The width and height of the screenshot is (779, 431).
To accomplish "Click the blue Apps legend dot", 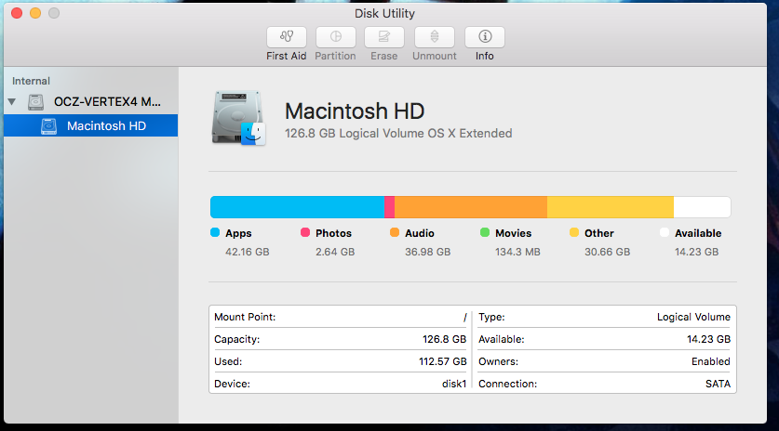I will pyautogui.click(x=215, y=232).
